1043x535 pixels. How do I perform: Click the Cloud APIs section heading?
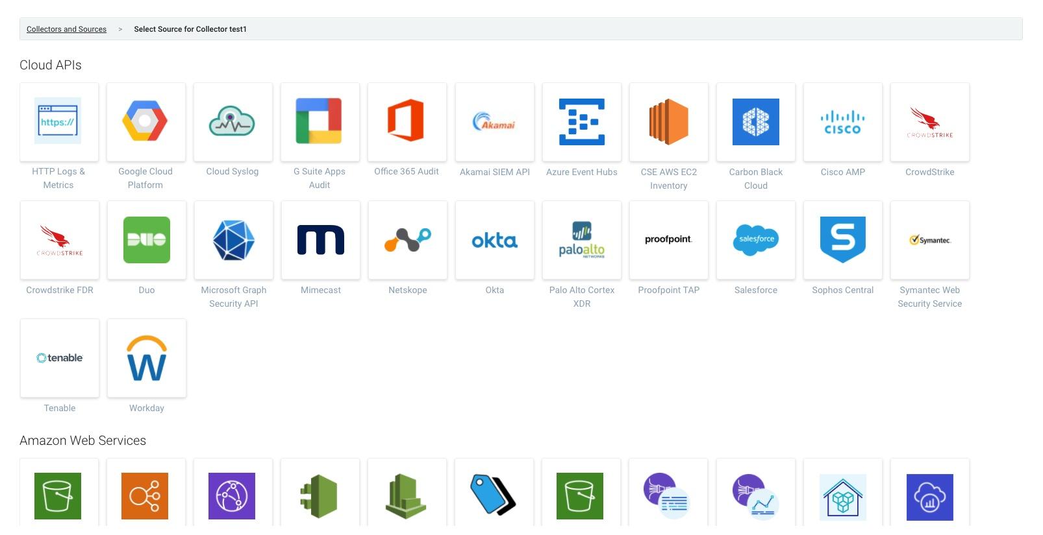(51, 65)
